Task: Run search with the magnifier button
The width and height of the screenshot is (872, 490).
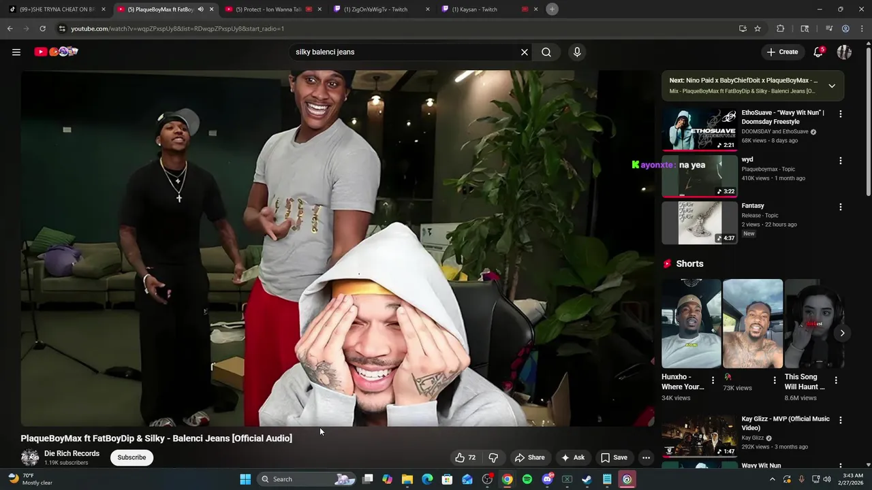Action: [x=546, y=52]
